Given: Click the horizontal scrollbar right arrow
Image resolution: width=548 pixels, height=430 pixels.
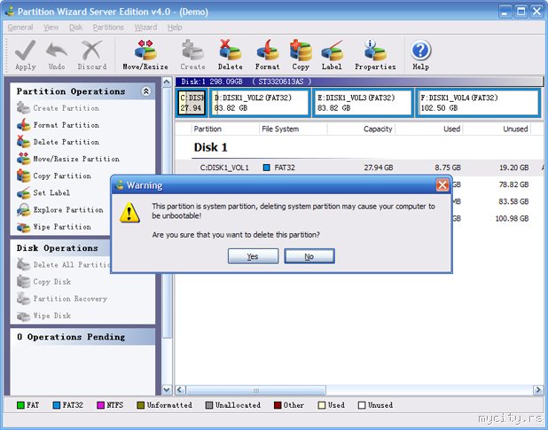Looking at the screenshot, I should click(x=538, y=390).
